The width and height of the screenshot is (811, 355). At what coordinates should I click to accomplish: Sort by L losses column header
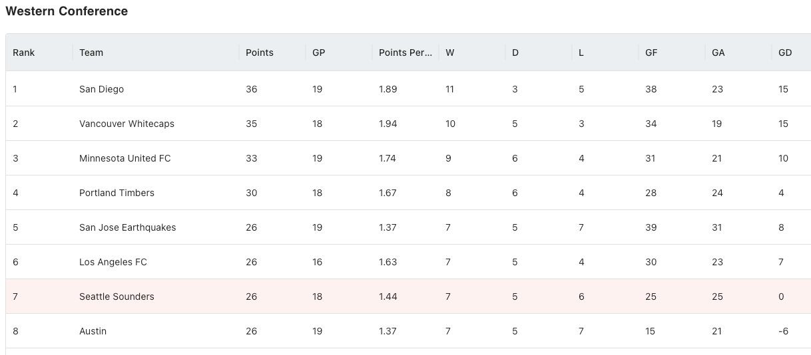(605, 53)
